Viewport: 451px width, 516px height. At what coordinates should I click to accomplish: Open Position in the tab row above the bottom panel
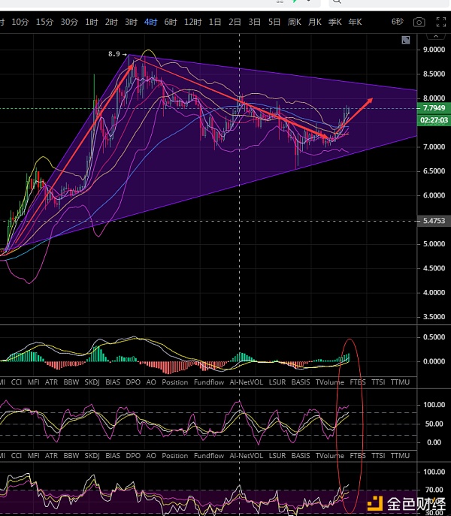(175, 456)
